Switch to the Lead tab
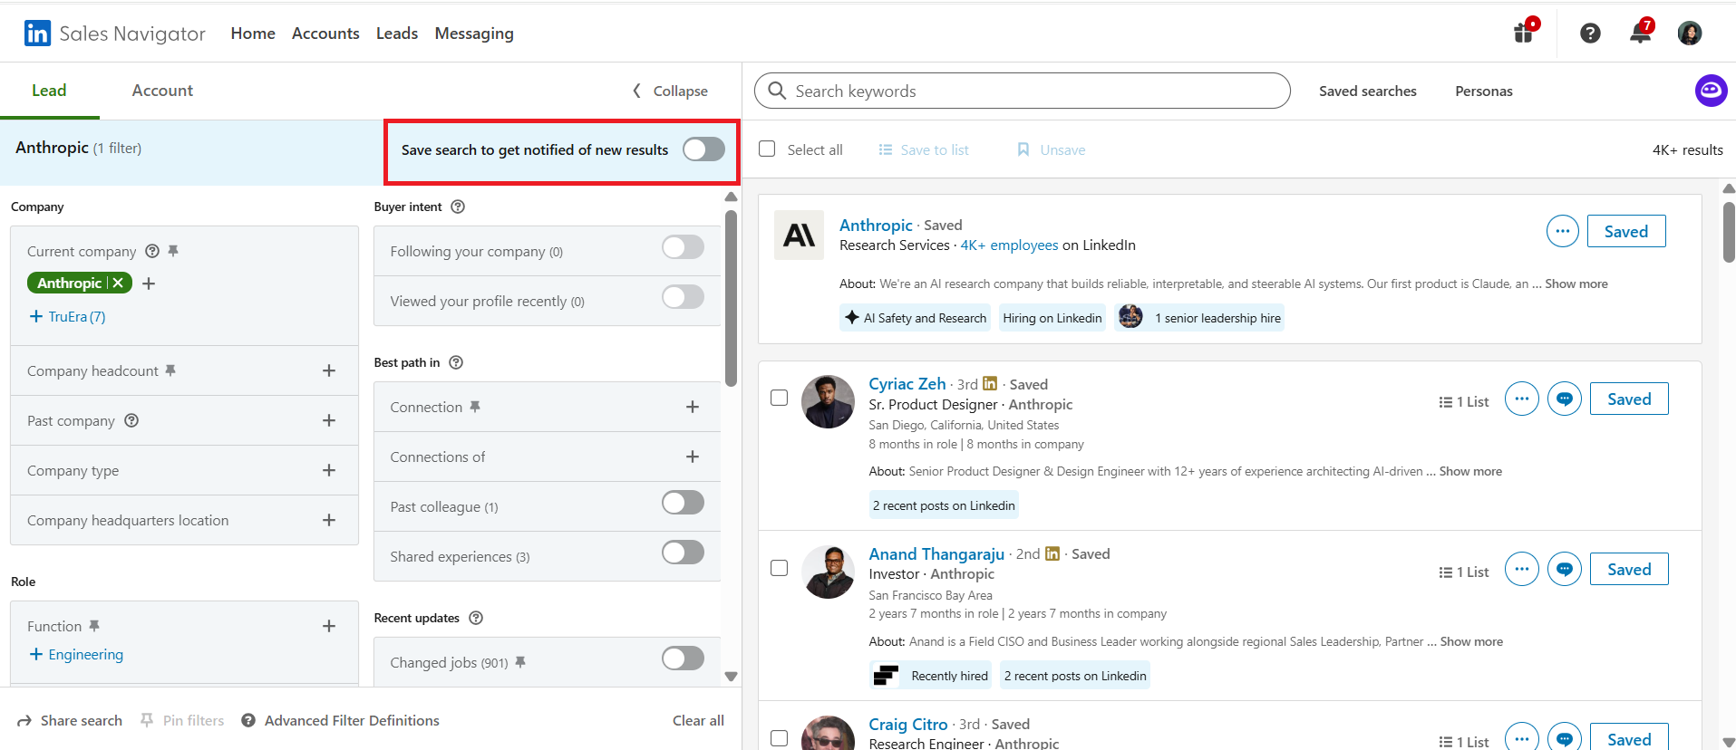Viewport: 1736px width, 750px height. 49,91
